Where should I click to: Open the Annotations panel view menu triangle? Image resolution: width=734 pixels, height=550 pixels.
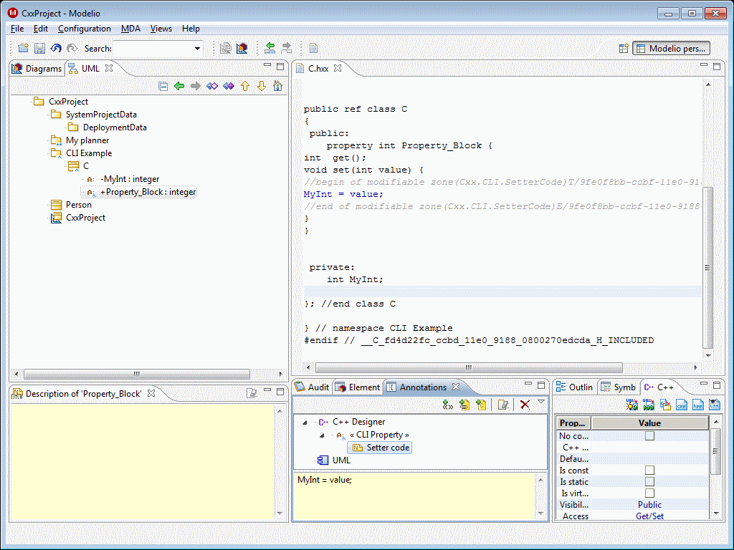(x=541, y=402)
